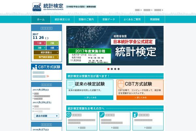
Task: Open link at bottom of person card
Action: (148, 128)
